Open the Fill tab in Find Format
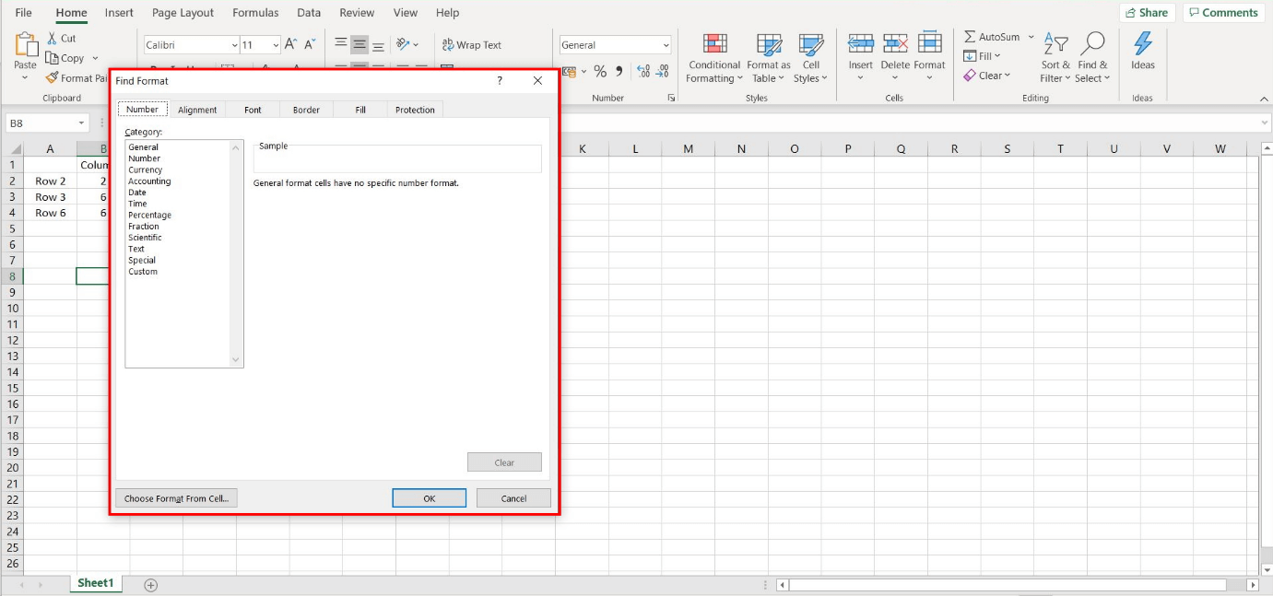Viewport: 1273px width, 596px height. pyautogui.click(x=360, y=110)
